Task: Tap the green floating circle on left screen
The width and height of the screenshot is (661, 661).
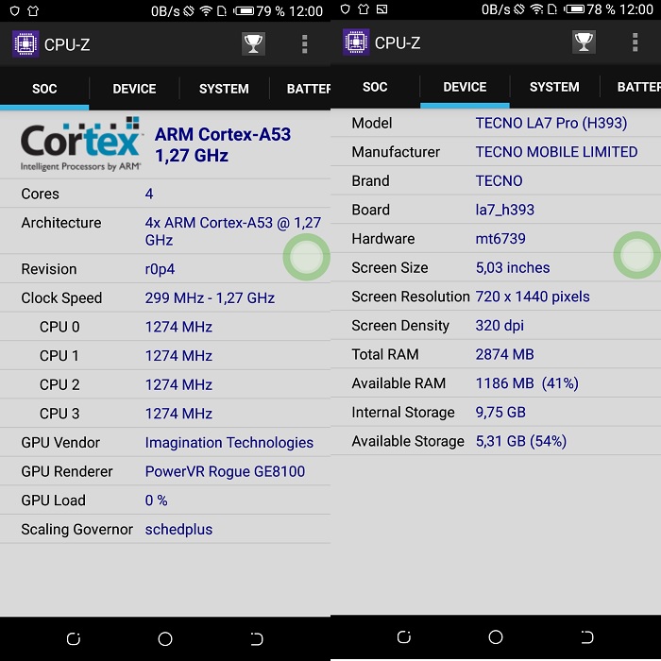Action: pyautogui.click(x=306, y=257)
